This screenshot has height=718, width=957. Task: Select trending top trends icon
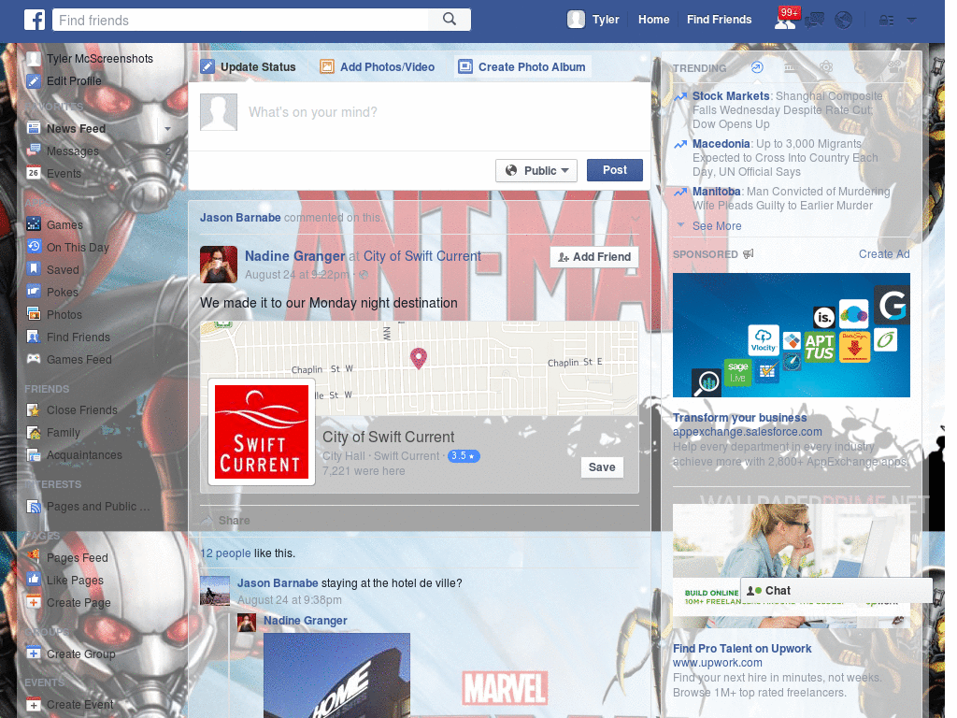tap(757, 67)
